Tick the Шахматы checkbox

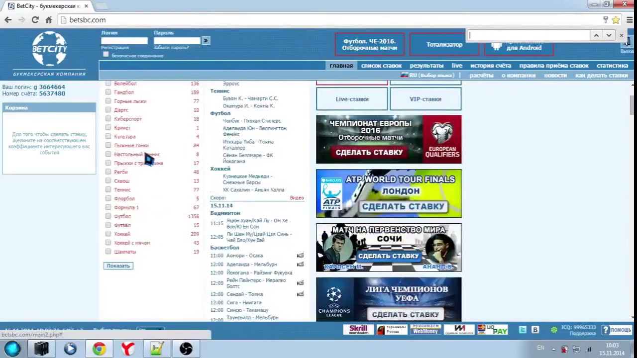click(108, 252)
